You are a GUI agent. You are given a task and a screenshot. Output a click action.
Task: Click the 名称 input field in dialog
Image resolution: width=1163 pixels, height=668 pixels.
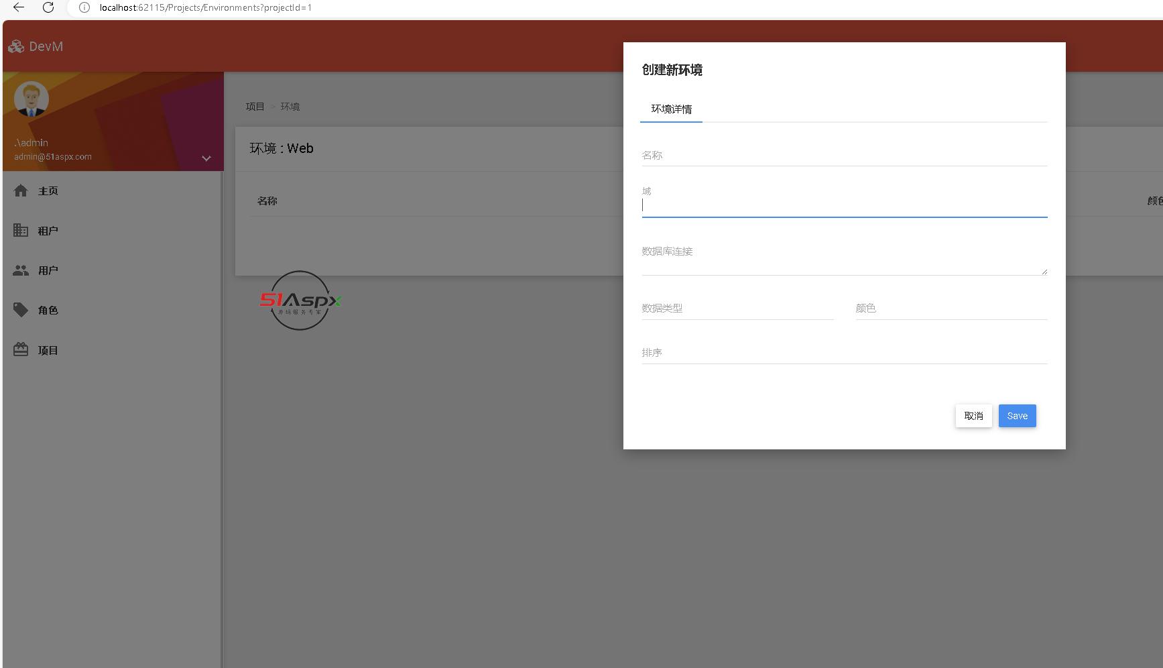coord(845,156)
